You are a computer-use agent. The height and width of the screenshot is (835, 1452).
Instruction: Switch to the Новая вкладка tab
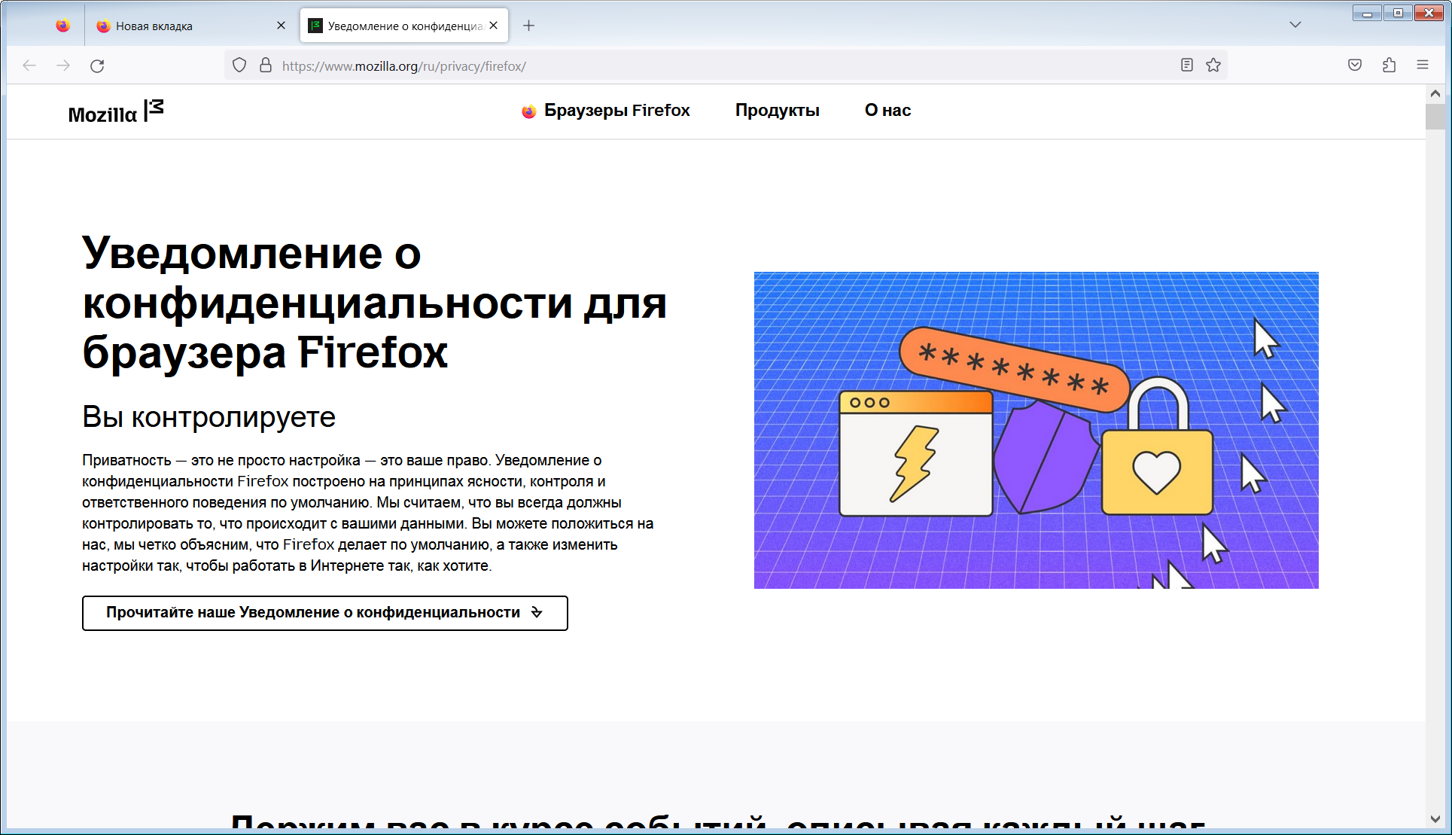(181, 26)
